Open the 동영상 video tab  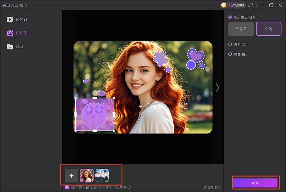[x=21, y=20]
